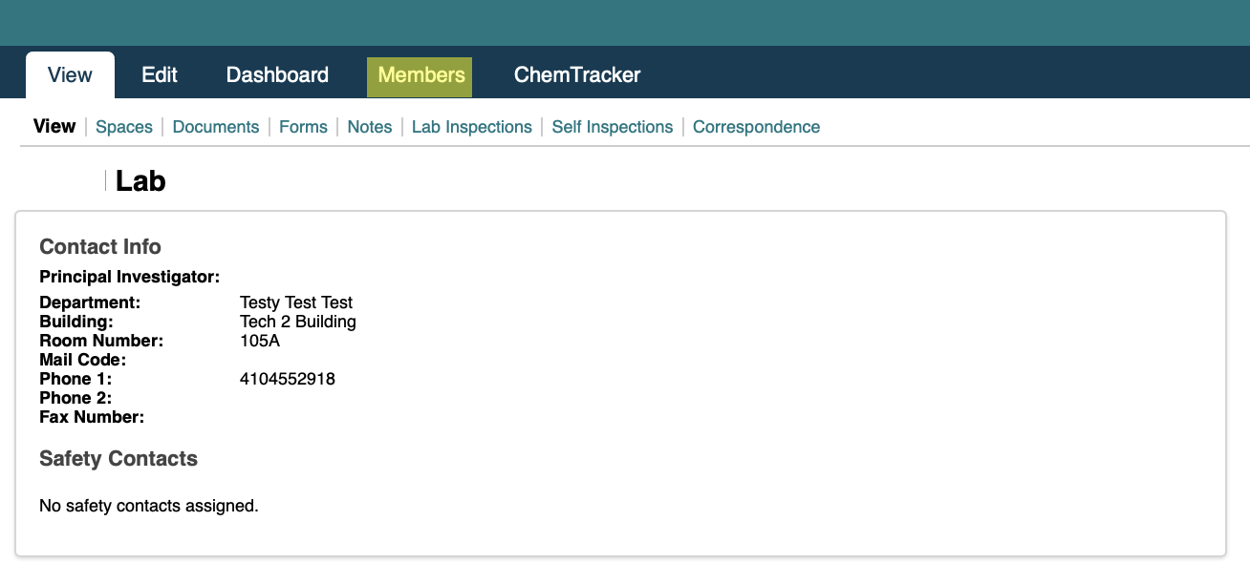Click the Contact Info section heading
This screenshot has height=563, width=1250.
point(100,246)
